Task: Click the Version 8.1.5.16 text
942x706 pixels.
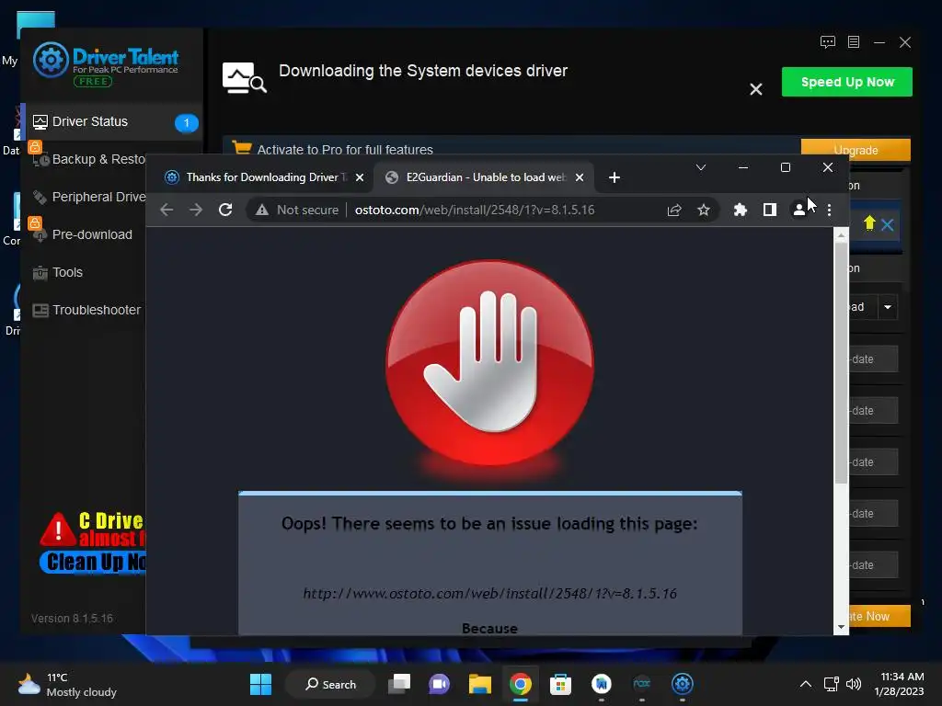Action: [x=72, y=619]
